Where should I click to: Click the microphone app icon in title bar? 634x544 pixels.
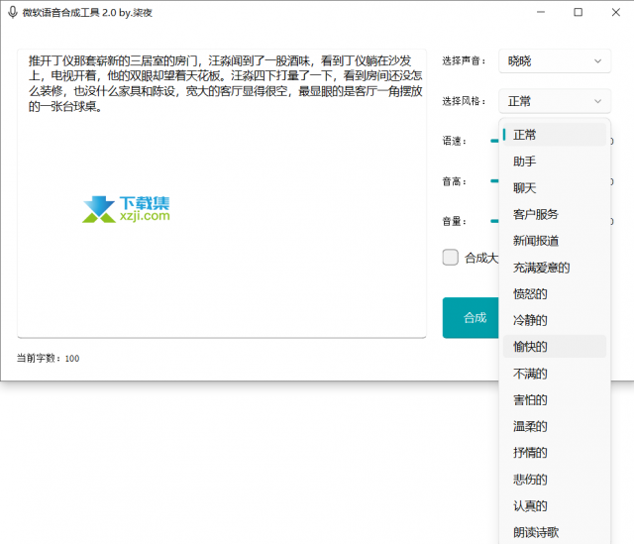13,13
